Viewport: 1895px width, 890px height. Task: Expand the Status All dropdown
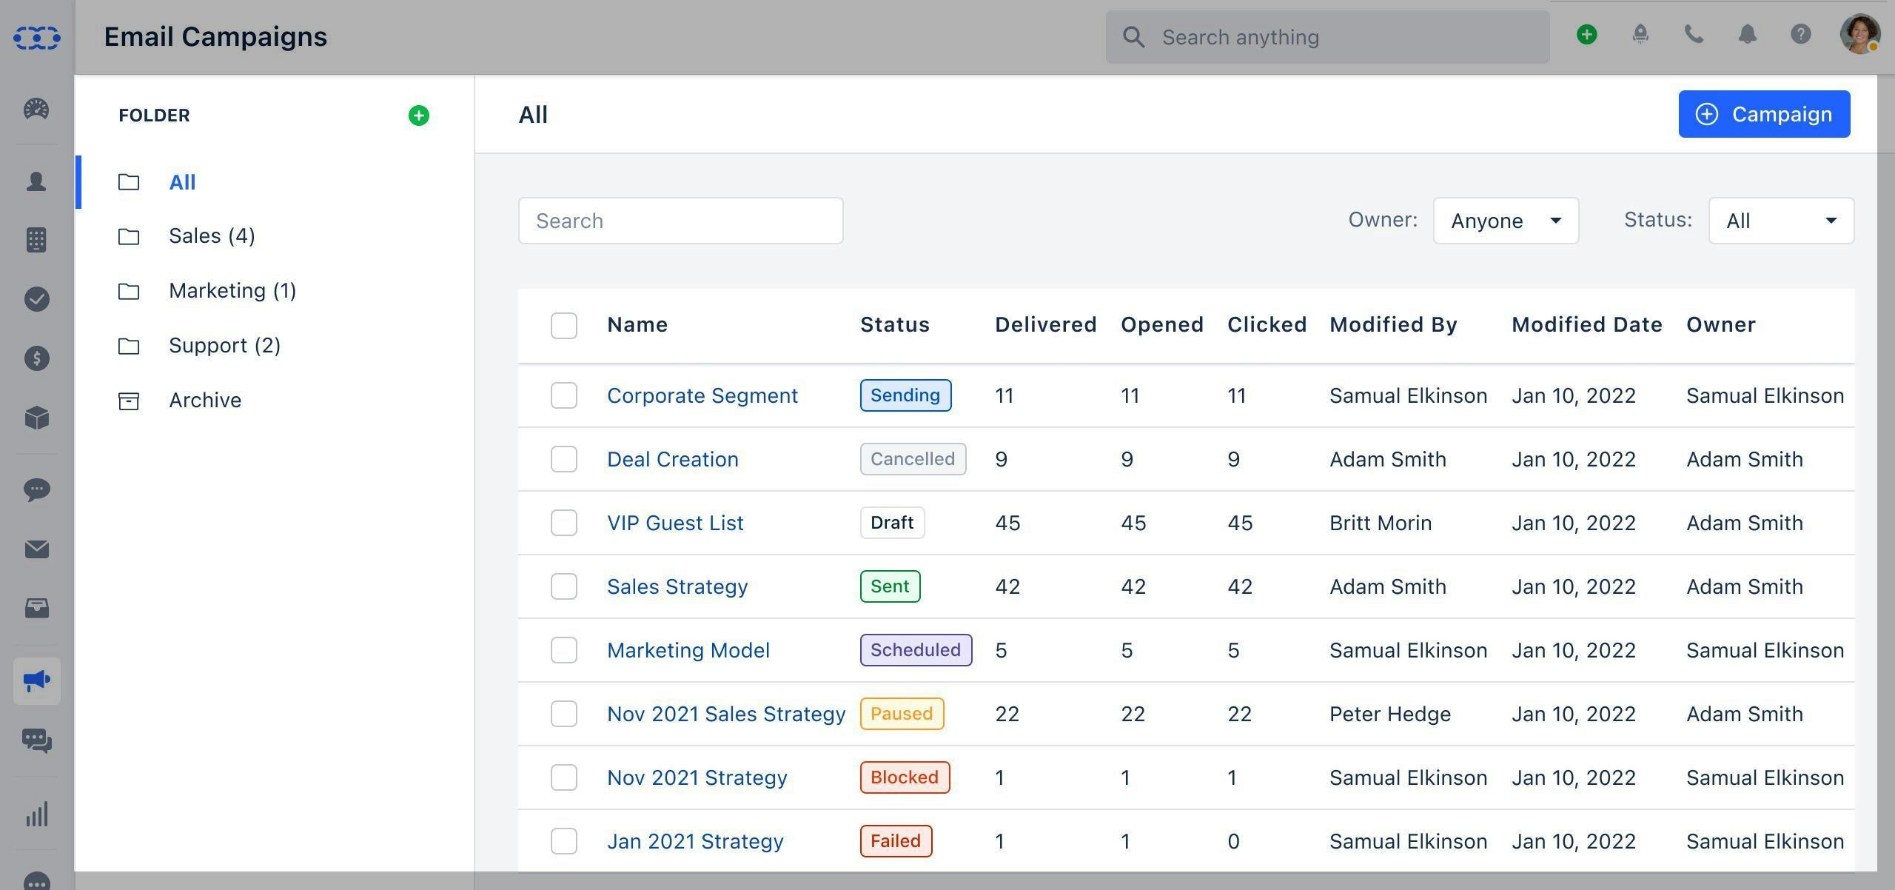click(x=1780, y=220)
